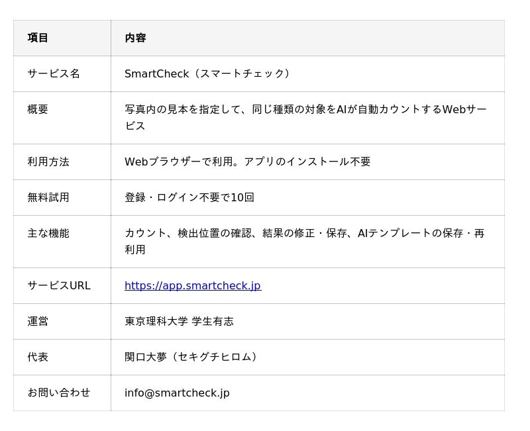Viewport: 530px width, 431px height.
Task: Click the サービス名 row label
Action: [x=54, y=73]
